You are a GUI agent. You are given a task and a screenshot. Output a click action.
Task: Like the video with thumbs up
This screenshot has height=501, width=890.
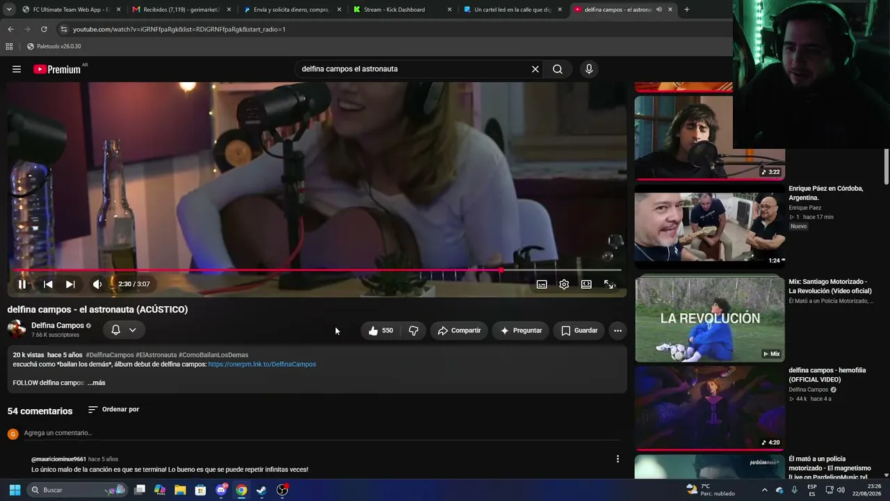381,331
